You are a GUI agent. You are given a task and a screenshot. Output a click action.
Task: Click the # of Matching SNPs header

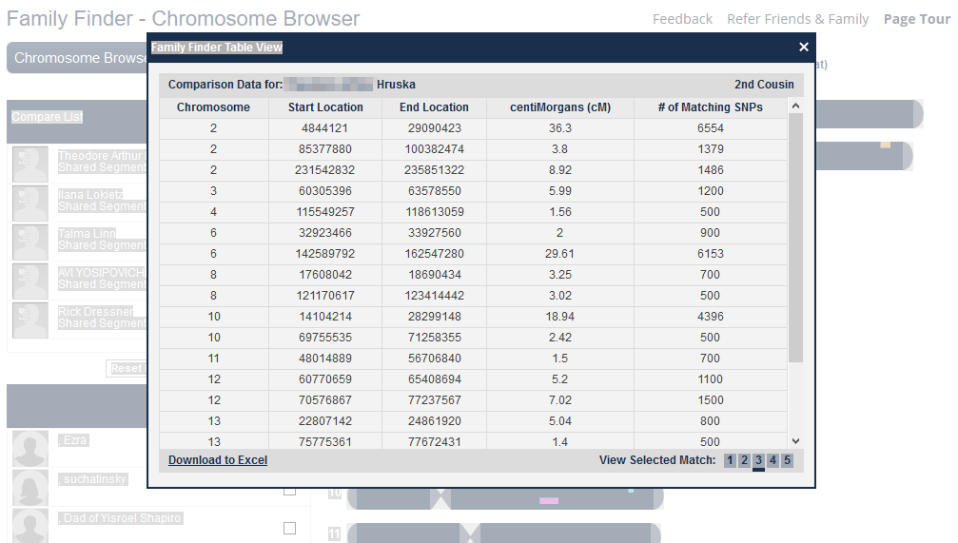tap(710, 107)
